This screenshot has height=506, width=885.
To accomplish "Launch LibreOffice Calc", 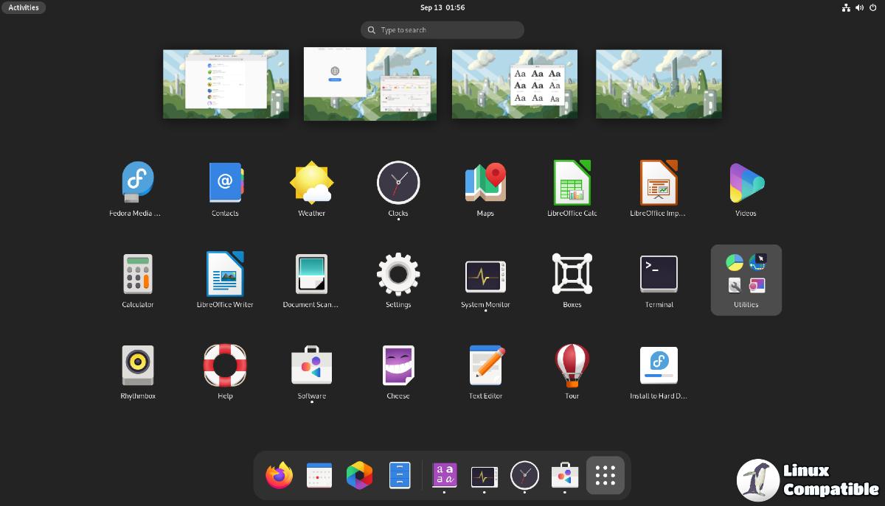I will (572, 182).
